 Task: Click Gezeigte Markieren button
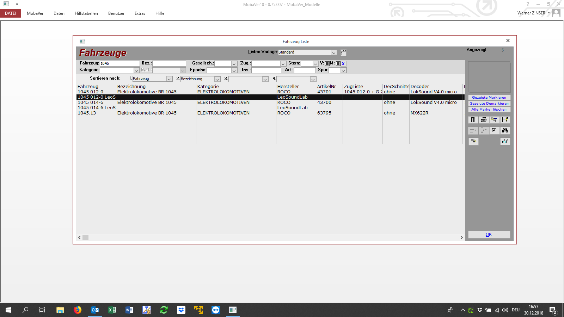tap(489, 98)
